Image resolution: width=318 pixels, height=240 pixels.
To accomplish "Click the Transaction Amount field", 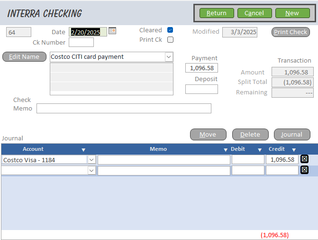I will point(292,72).
